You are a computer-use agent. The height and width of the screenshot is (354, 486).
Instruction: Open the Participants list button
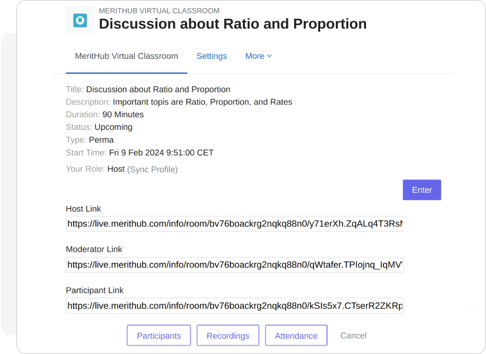[159, 335]
